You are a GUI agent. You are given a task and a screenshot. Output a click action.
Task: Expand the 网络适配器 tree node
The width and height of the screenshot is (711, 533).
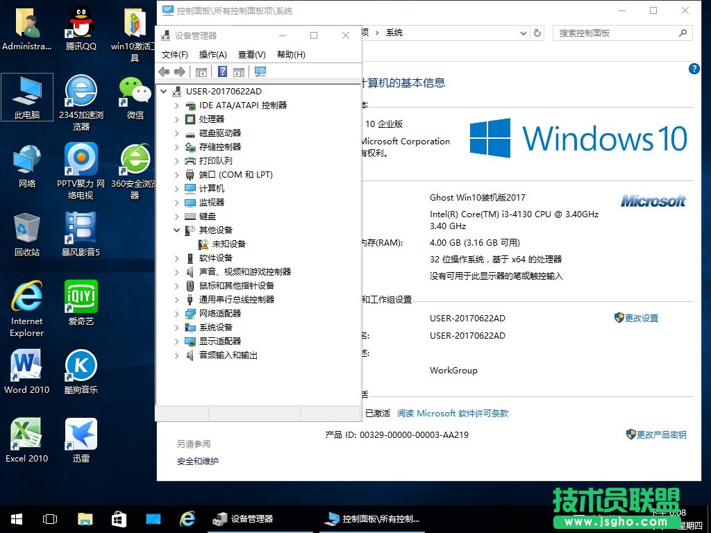pos(177,314)
